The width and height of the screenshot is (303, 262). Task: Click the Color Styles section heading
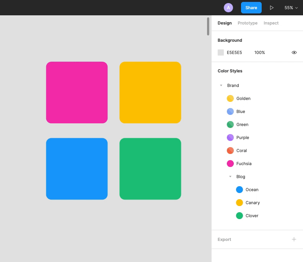point(230,71)
